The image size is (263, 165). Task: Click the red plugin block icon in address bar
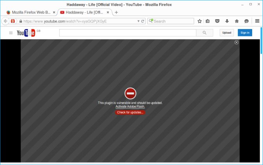pos(13,21)
